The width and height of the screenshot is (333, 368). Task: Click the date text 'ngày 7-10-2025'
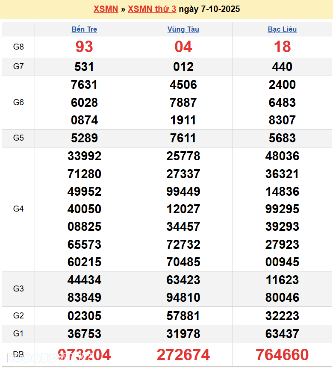pyautogui.click(x=209, y=9)
